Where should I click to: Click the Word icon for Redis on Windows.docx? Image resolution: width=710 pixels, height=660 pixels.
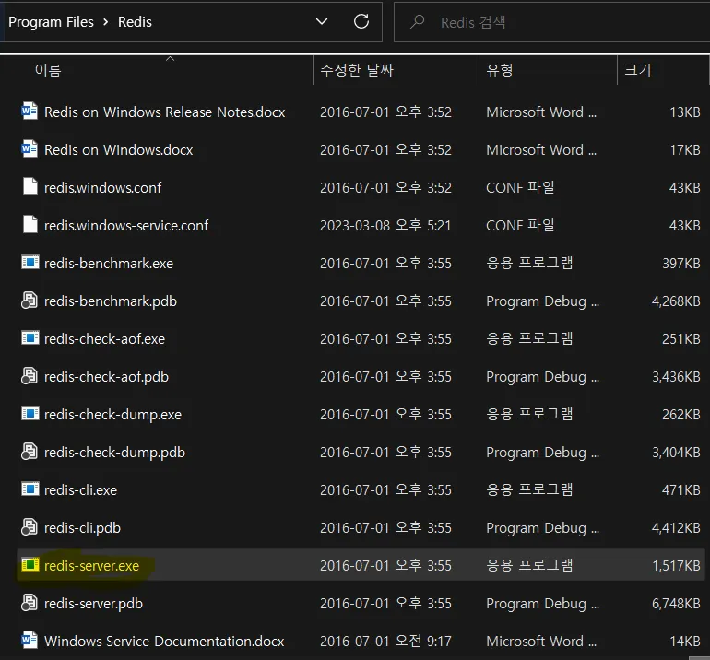(x=30, y=149)
